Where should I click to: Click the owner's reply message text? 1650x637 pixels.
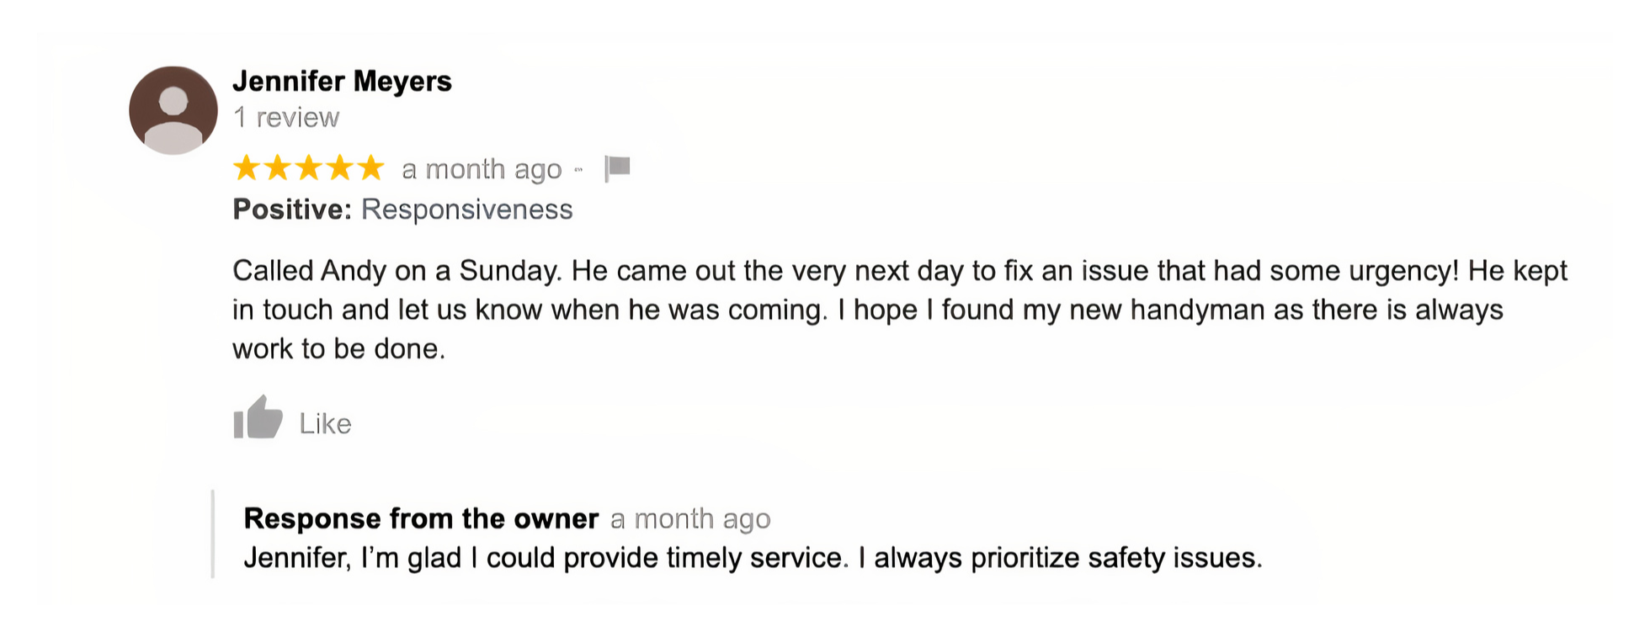(753, 557)
